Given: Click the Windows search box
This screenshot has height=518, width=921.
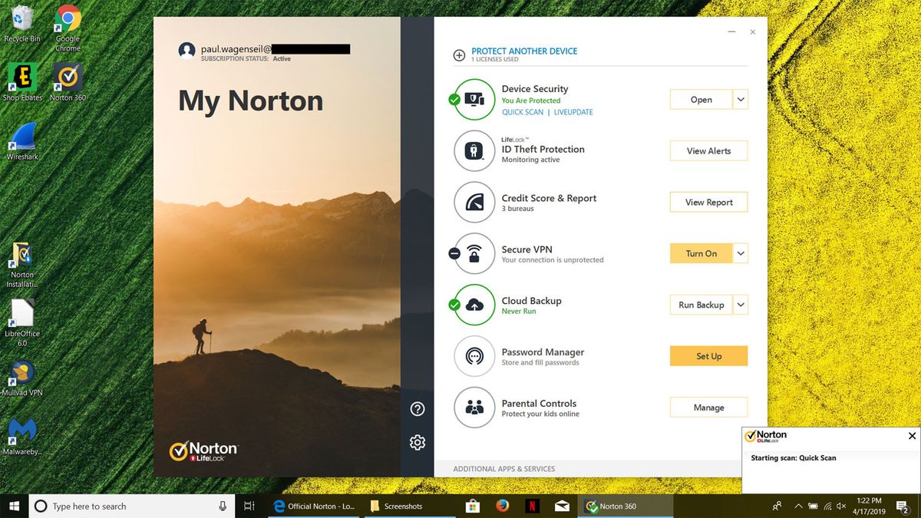Looking at the screenshot, I should pos(132,506).
